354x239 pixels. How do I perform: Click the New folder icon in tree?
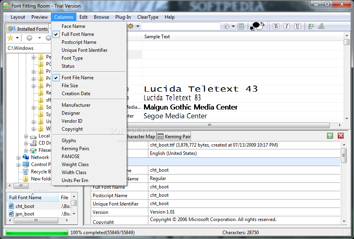click(x=26, y=179)
